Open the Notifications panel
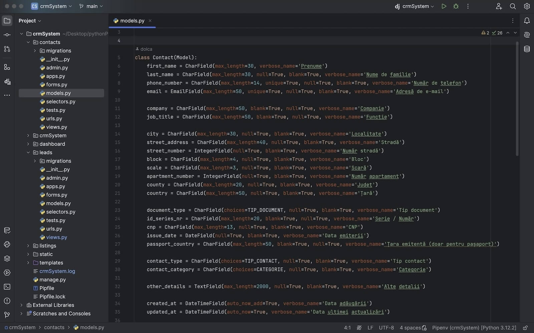Screen dimensions: 534x333 coord(527,21)
